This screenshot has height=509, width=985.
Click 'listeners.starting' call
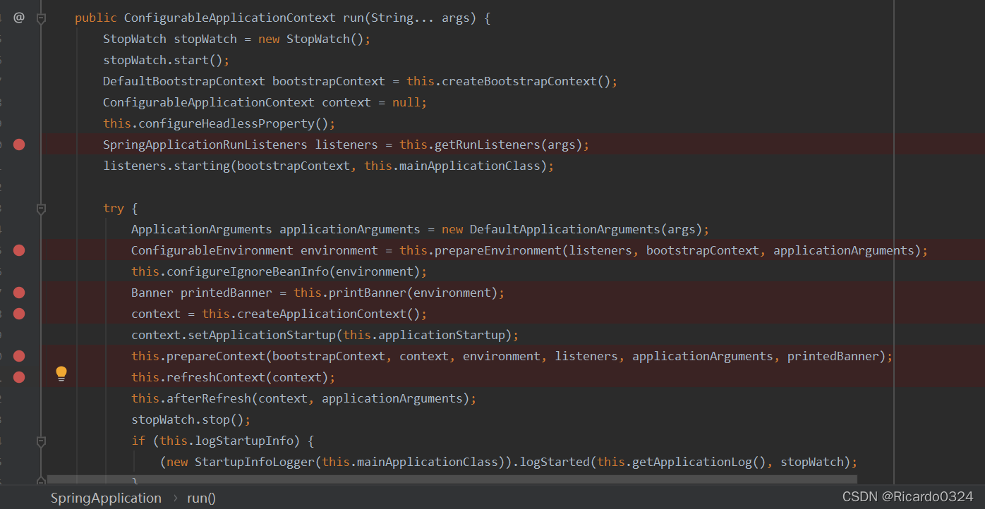tap(167, 166)
